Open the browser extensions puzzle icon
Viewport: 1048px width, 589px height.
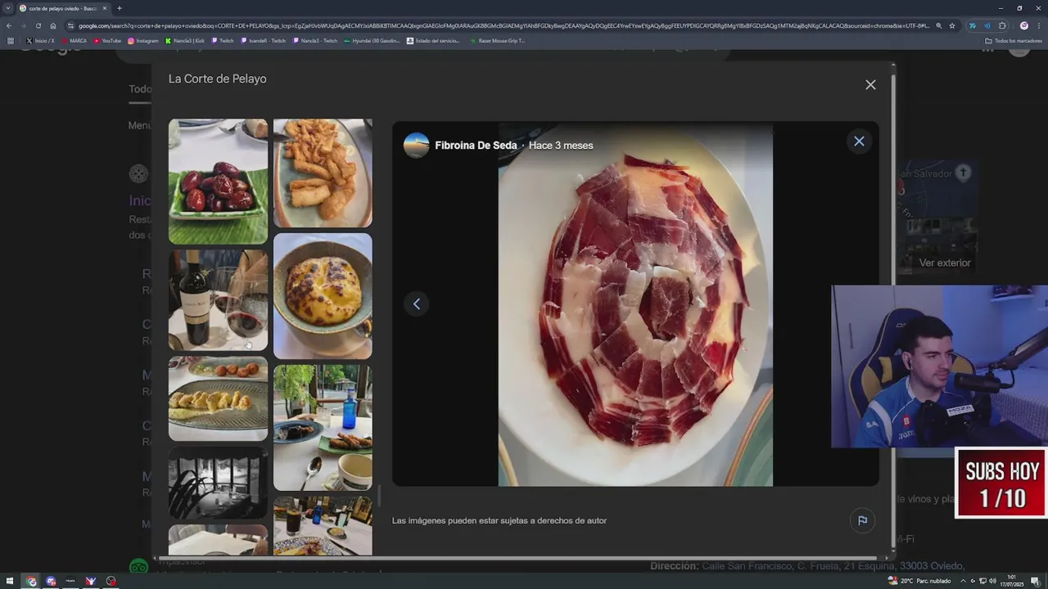pyautogui.click(x=1002, y=25)
